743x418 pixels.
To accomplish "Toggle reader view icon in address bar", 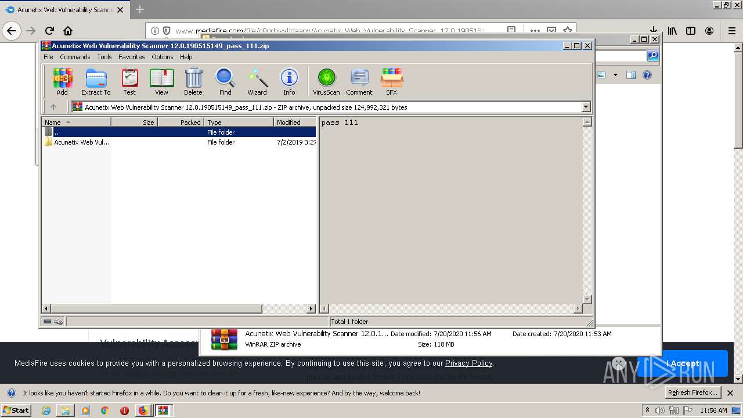I will (x=511, y=30).
